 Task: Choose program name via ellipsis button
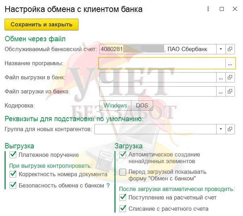pyautogui.click(x=230, y=63)
